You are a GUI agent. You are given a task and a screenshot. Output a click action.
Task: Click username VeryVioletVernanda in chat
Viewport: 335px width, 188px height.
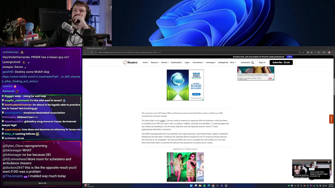16,57
